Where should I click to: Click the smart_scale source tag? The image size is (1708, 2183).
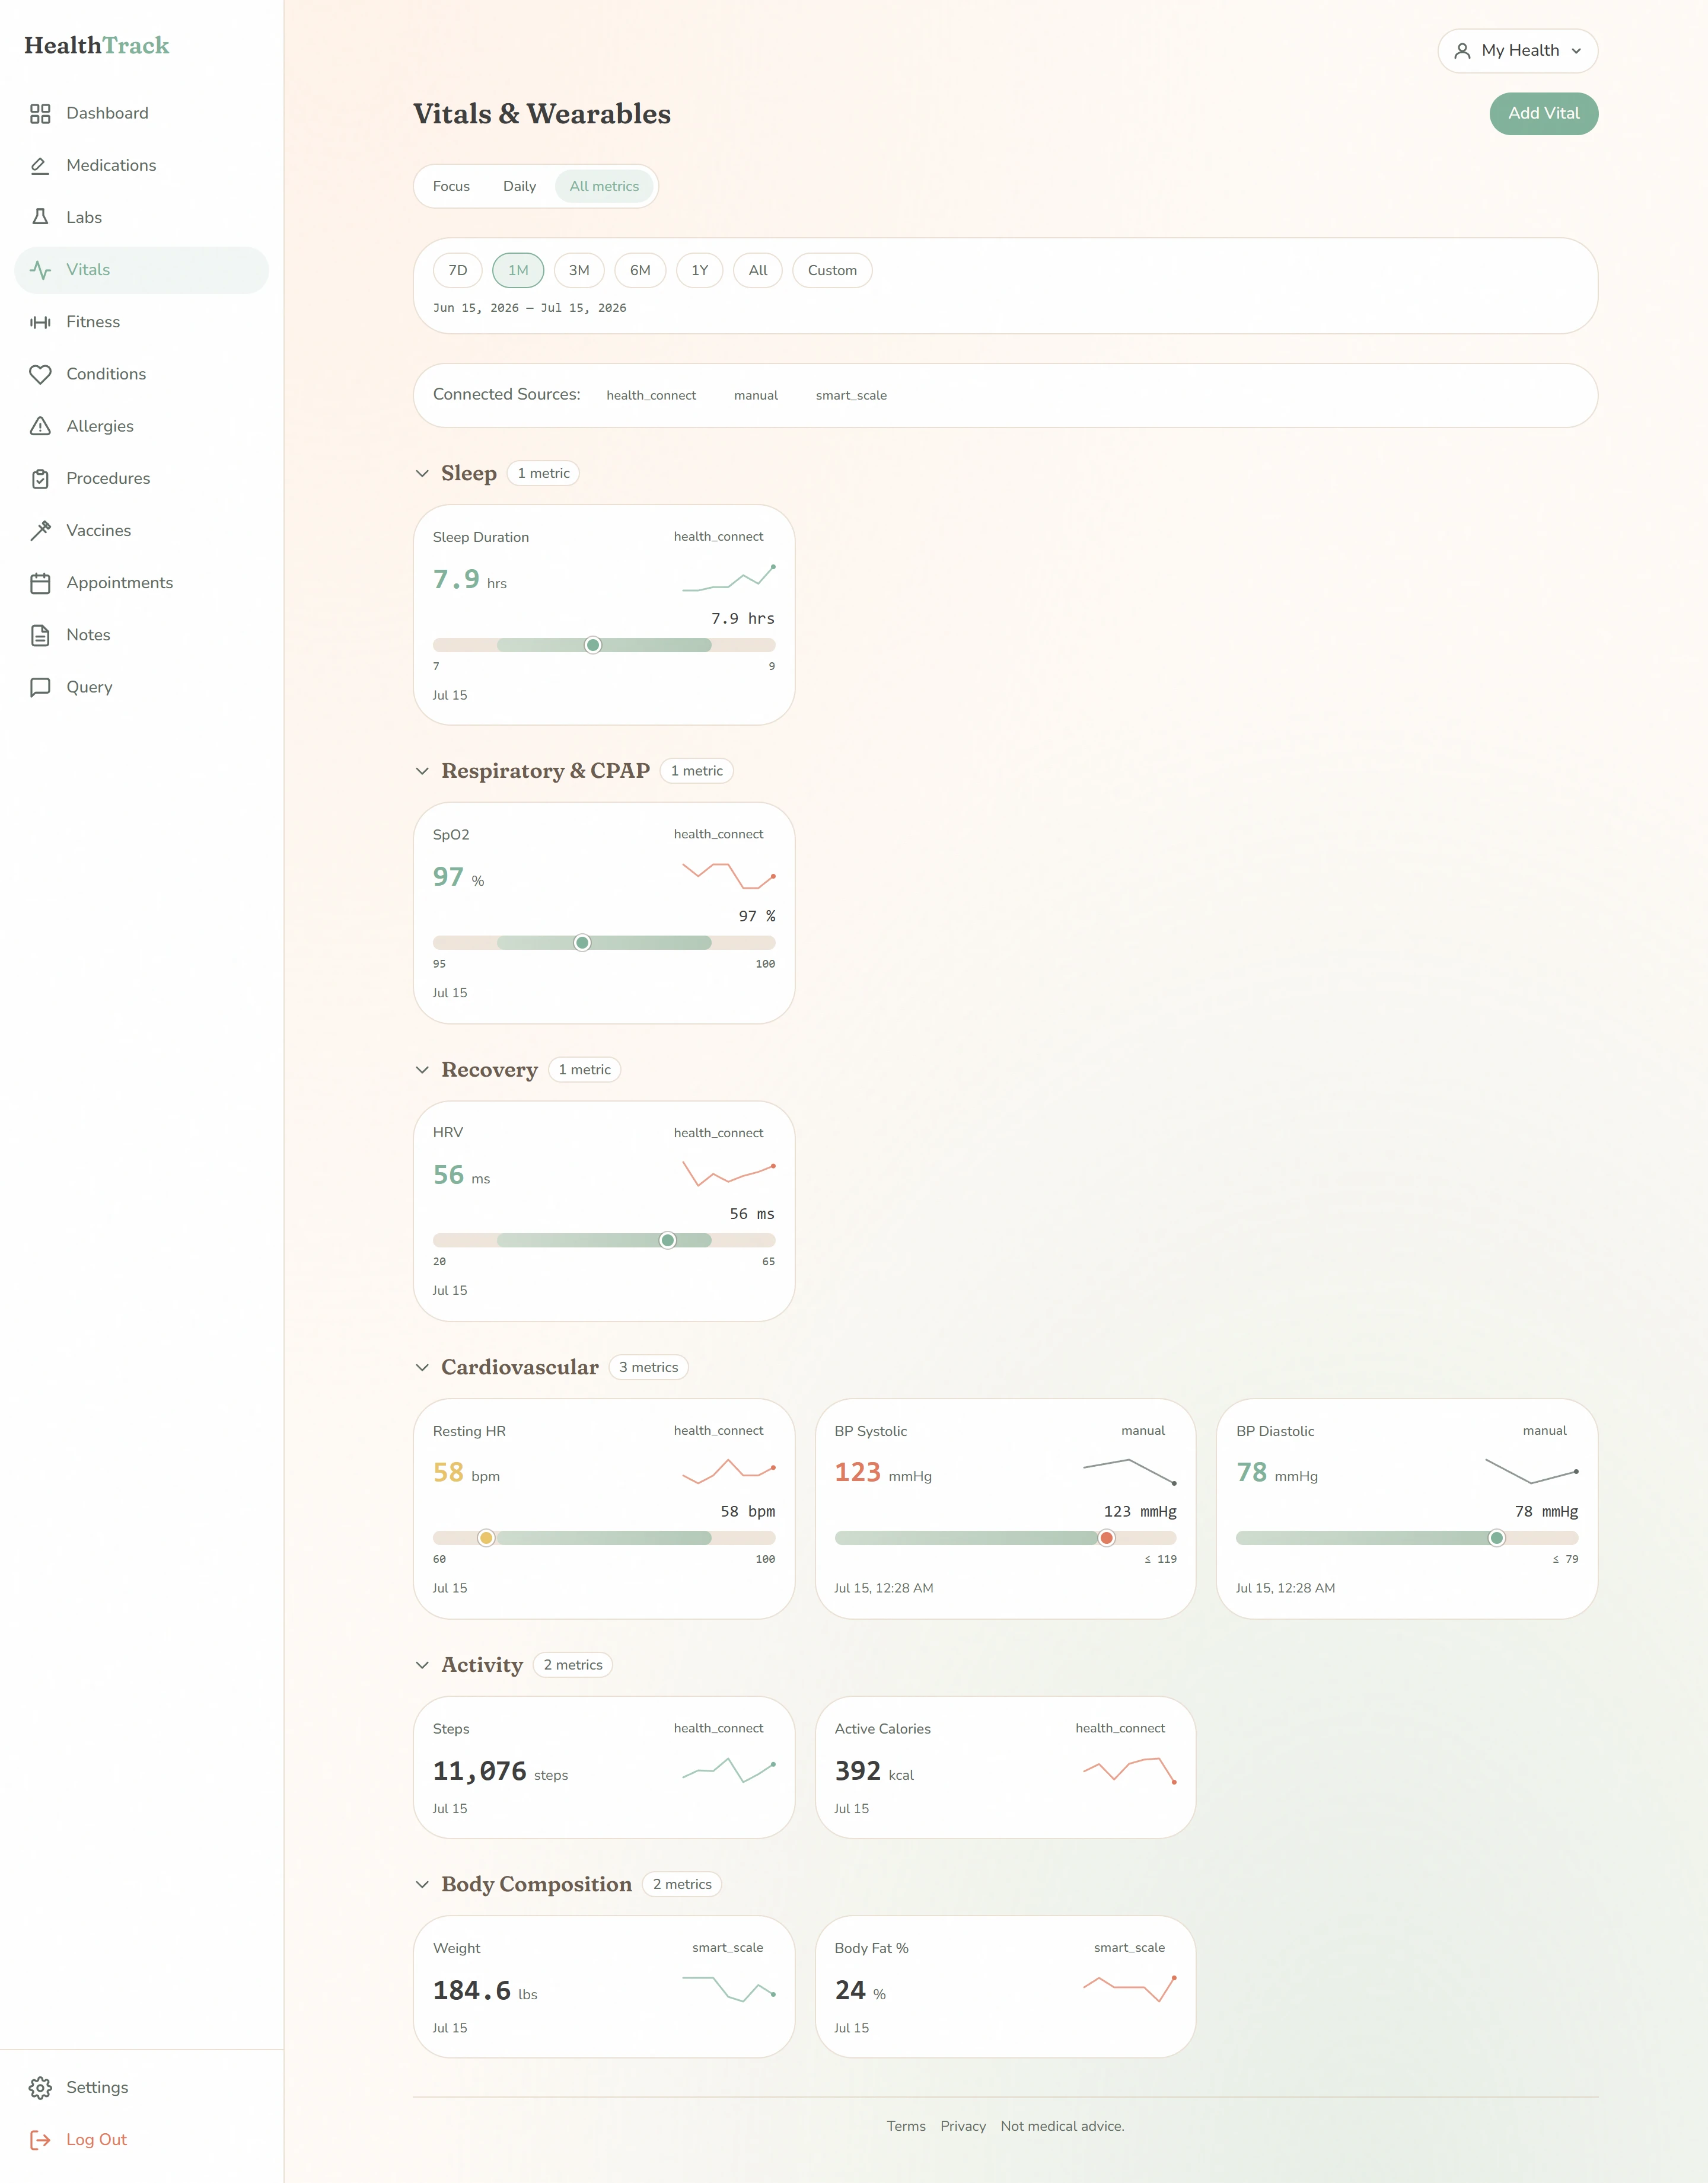point(851,396)
